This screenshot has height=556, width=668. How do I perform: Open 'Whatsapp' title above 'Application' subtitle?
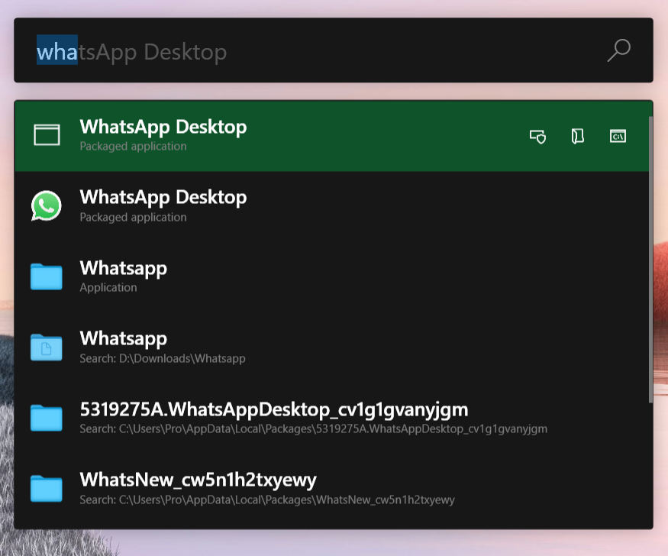(x=124, y=268)
